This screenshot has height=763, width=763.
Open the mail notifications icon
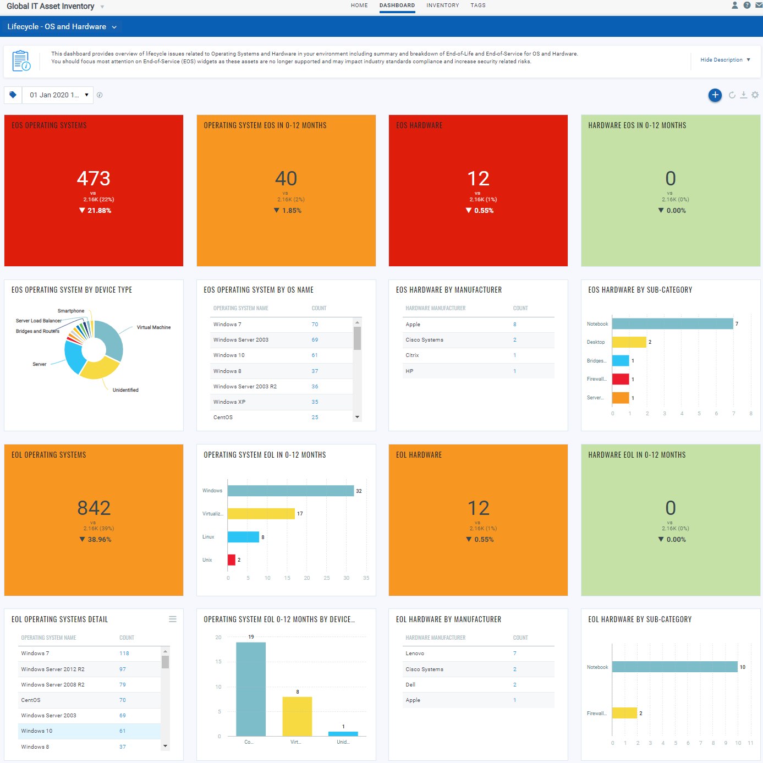tap(758, 6)
